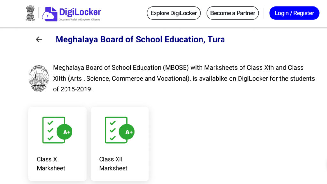Click the A+ badge on Class XII card
The image size is (327, 184).
coord(127,131)
